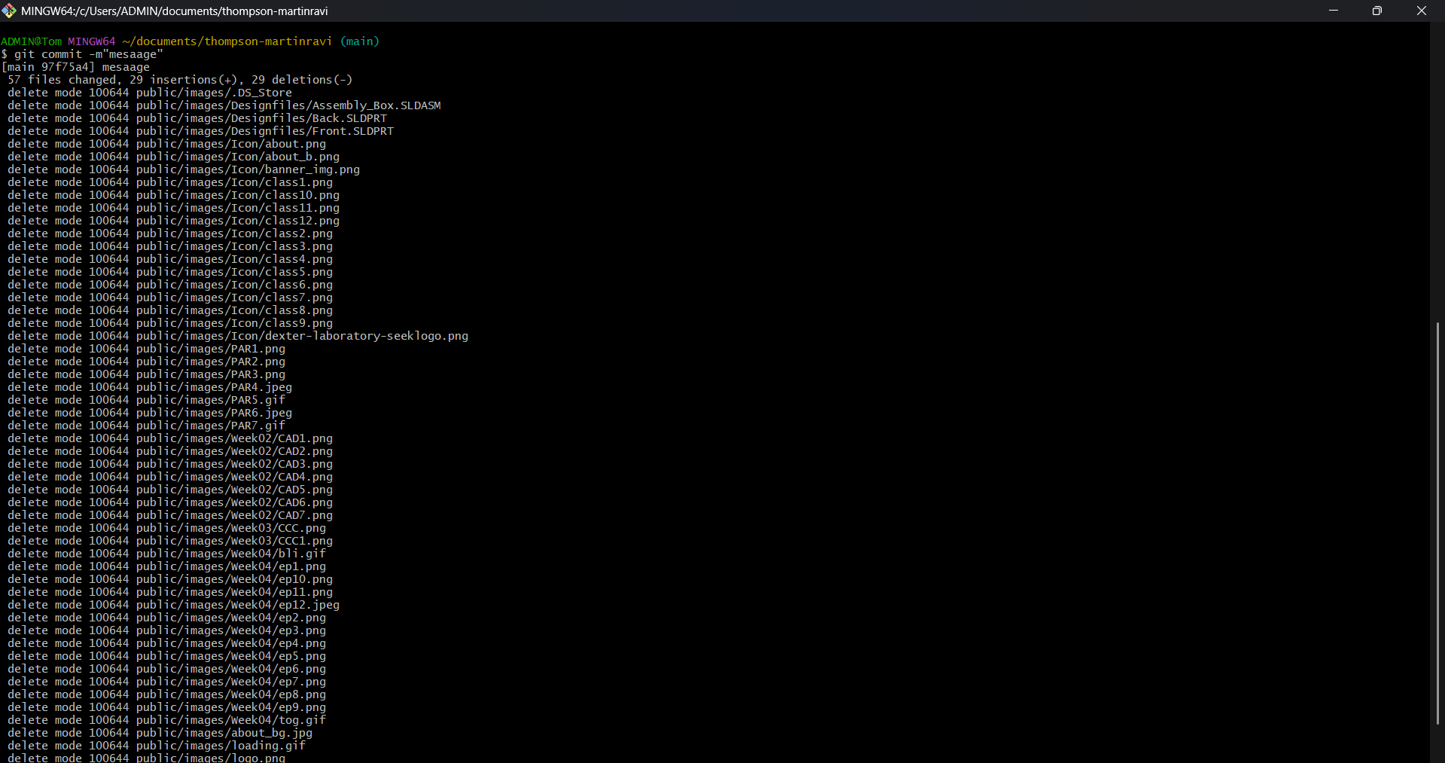The image size is (1445, 763).
Task: Click the ADMIN@Tom prompt text
Action: pos(32,41)
